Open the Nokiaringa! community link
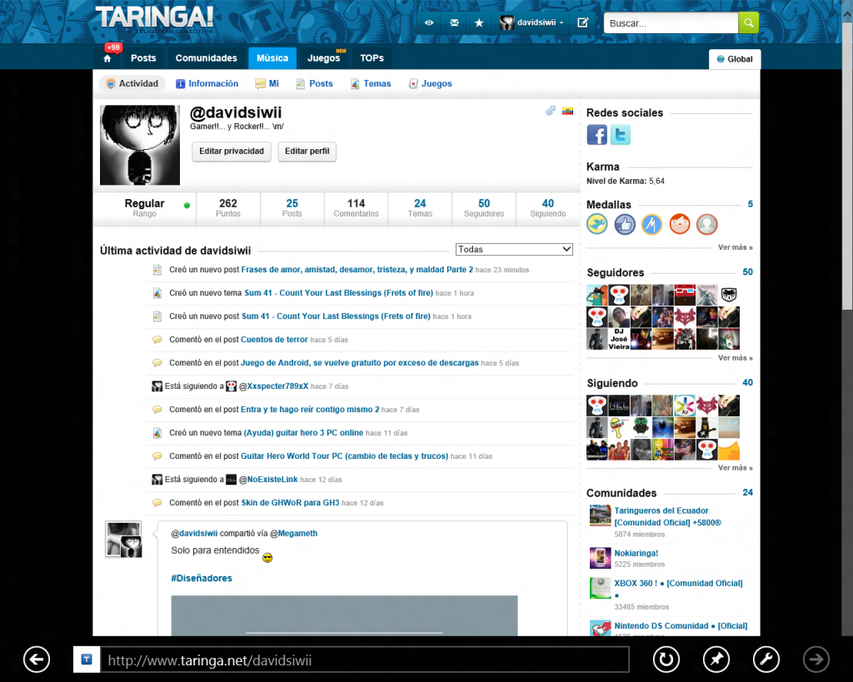This screenshot has height=682, width=853. [636, 553]
